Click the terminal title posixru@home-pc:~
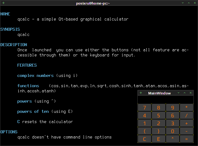This screenshot has height=146, width=198. click(x=93, y=3)
